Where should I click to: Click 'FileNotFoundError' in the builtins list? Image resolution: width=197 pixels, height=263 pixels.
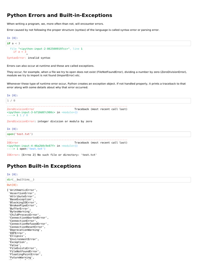click(x=24, y=251)
